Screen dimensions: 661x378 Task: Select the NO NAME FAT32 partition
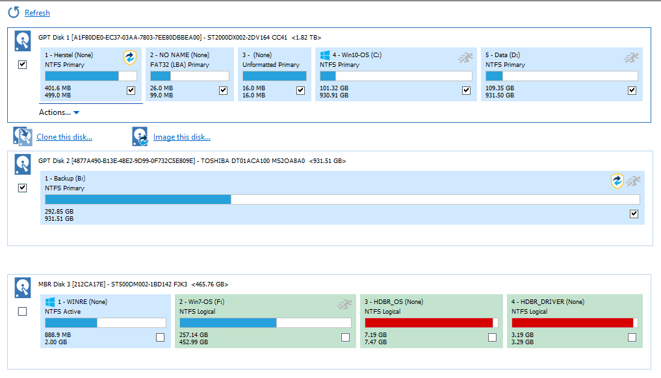coord(189,75)
